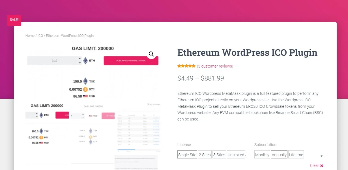
Task: Open the 3 customer reviews link
Action: coord(215,66)
